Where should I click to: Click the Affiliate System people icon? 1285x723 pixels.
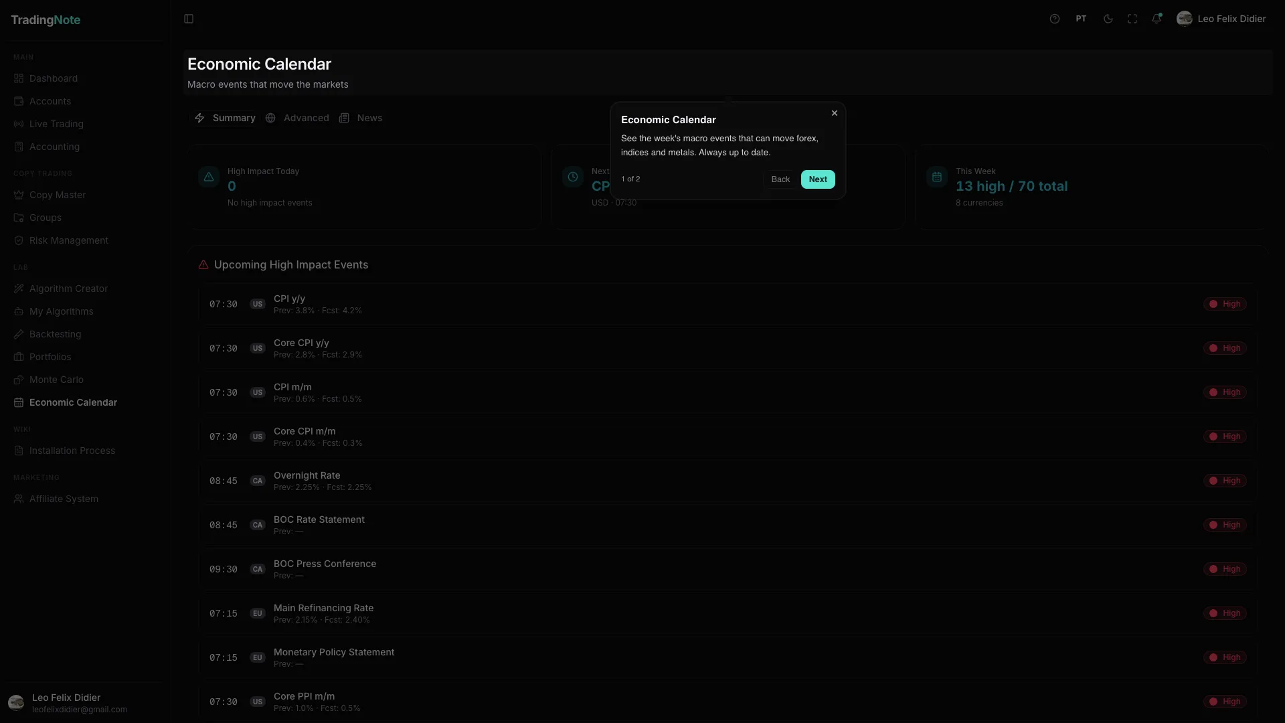[19, 499]
